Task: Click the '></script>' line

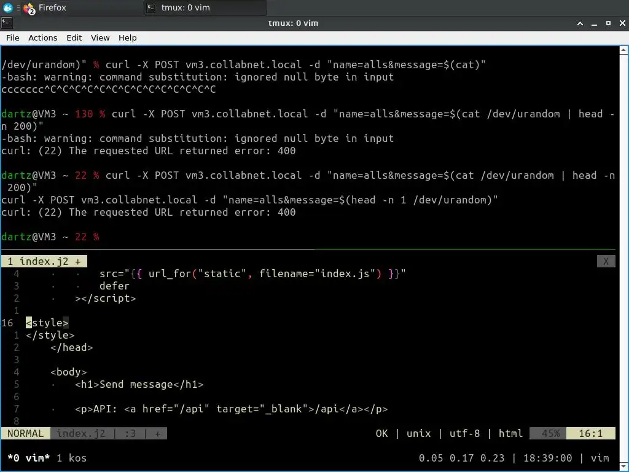Action: (x=106, y=298)
